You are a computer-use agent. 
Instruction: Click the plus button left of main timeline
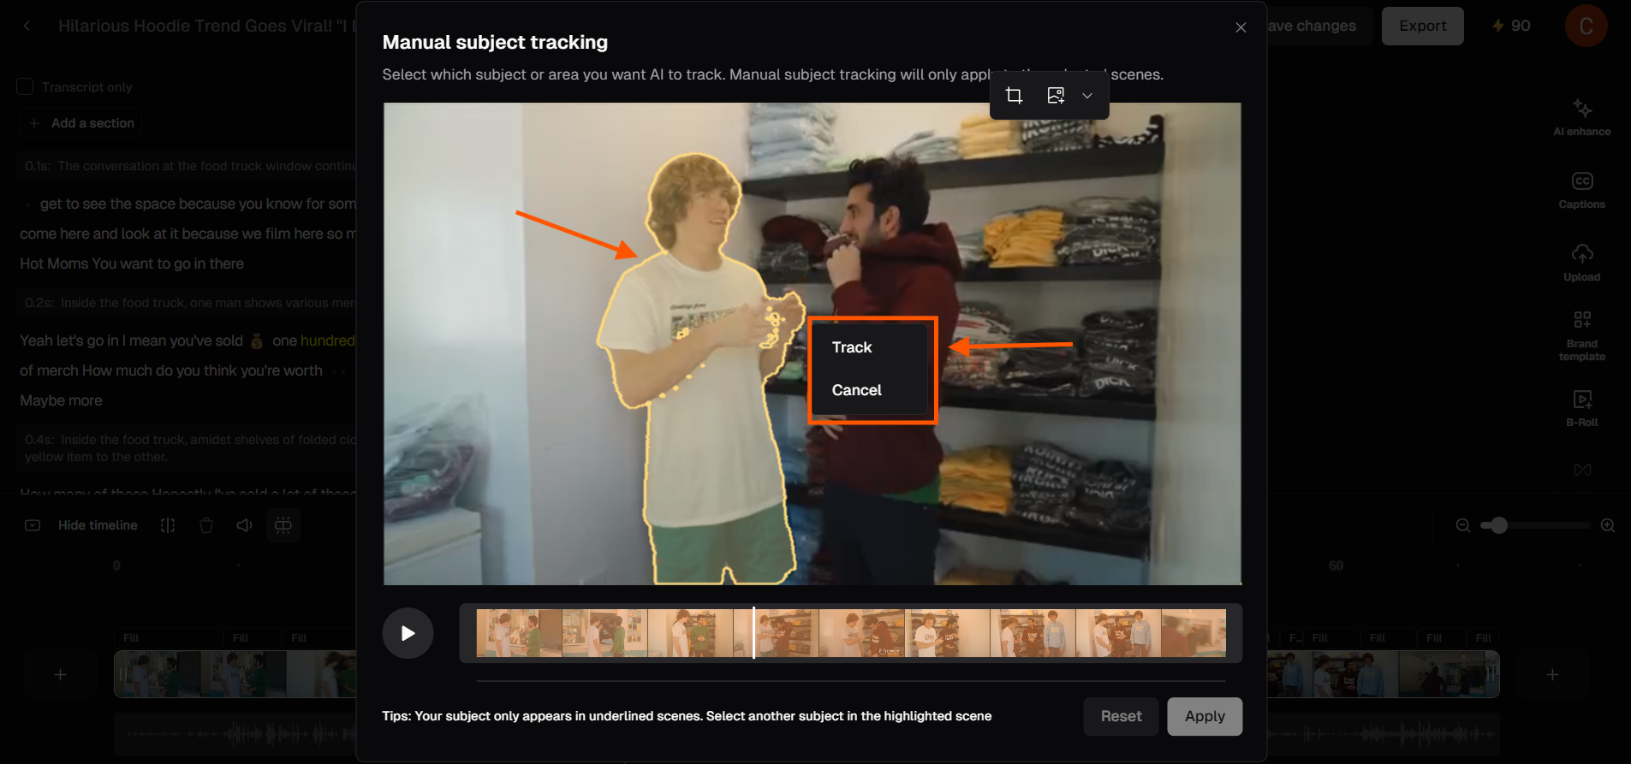[x=60, y=675]
